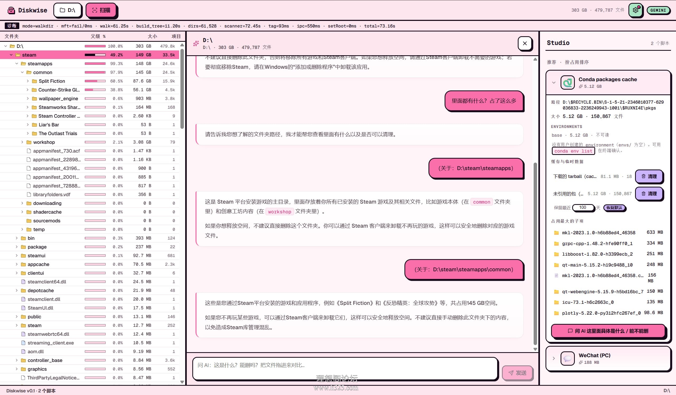676x395 pixels.
Task: Click the Conda packages cache app icon
Action: coord(567,82)
